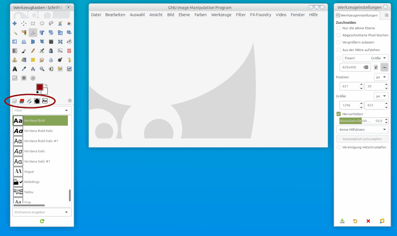Reset to default black and white colors
Image resolution: width=397 pixels, height=236 pixels.
pos(38,92)
